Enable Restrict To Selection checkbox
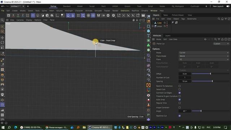This screenshot has width=231, height=130. pos(180,86)
